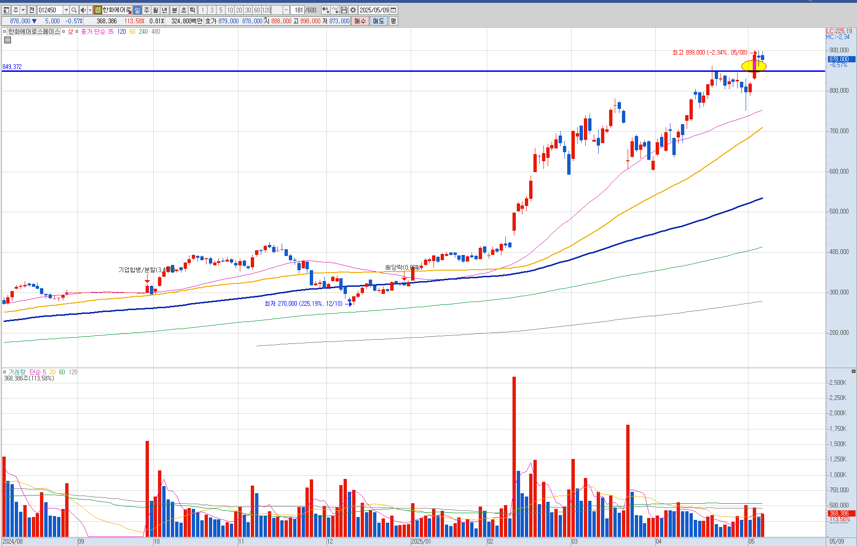Switch to minute (분) chart
This screenshot has height=546, width=857.
[174, 10]
